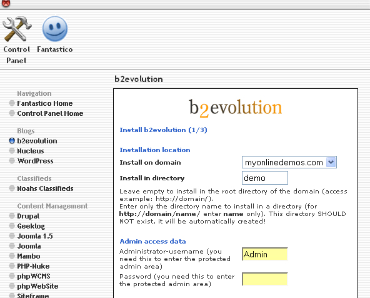Open the plain Joomla link
This screenshot has width=370, height=298.
coord(29,246)
